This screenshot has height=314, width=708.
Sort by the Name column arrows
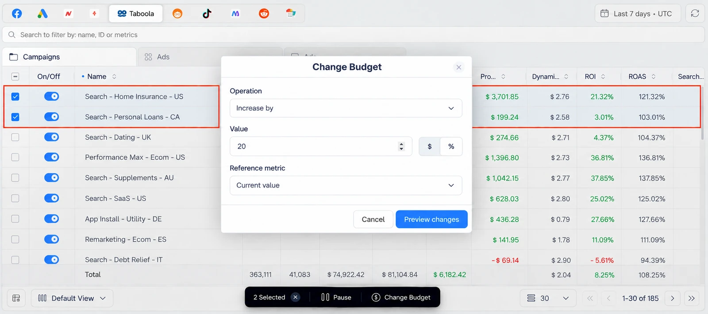(114, 77)
